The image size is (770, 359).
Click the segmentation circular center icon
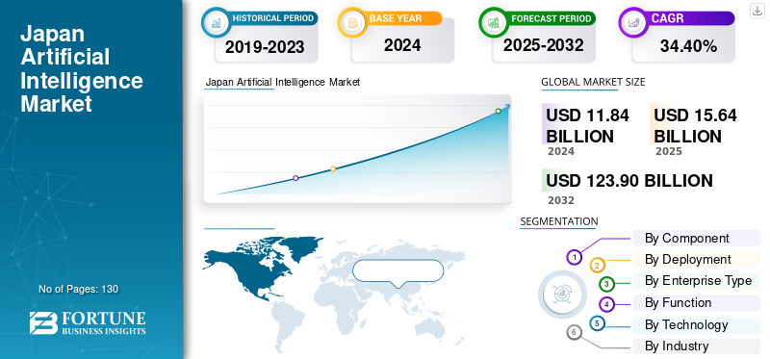[562, 295]
